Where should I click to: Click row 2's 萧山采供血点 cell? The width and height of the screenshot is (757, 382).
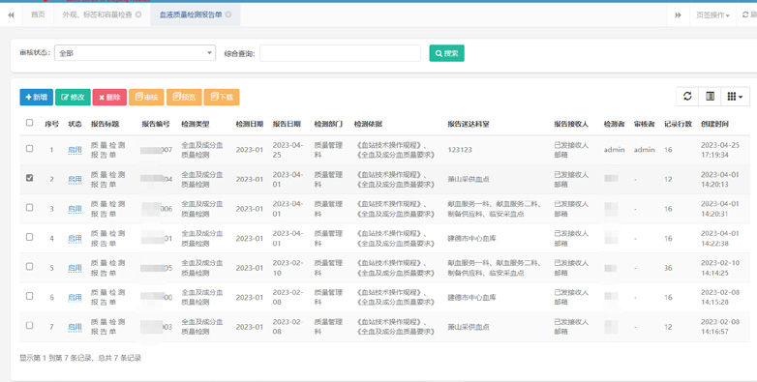point(469,180)
